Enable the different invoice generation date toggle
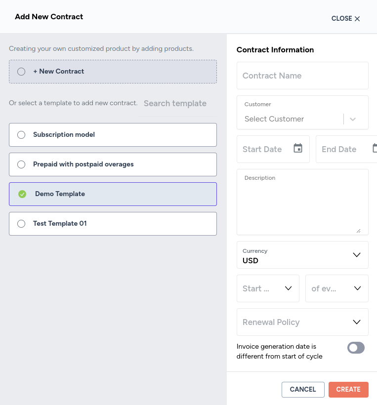 tap(356, 348)
